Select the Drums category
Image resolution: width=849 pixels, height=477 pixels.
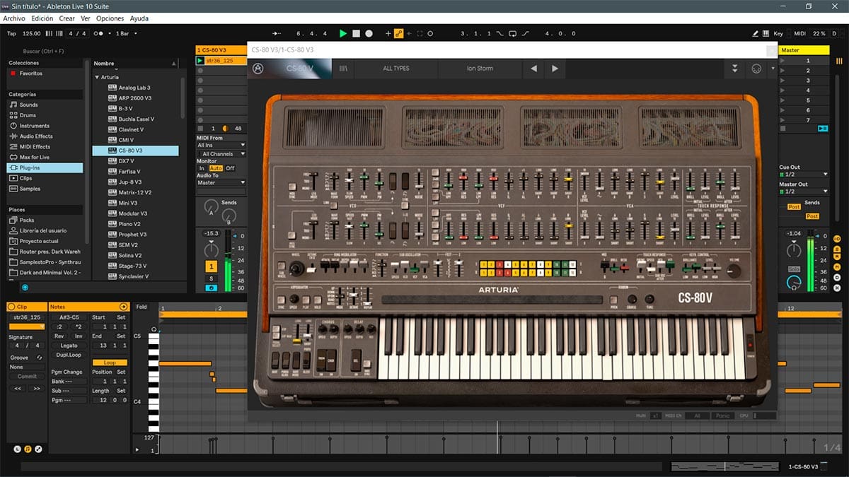point(28,115)
